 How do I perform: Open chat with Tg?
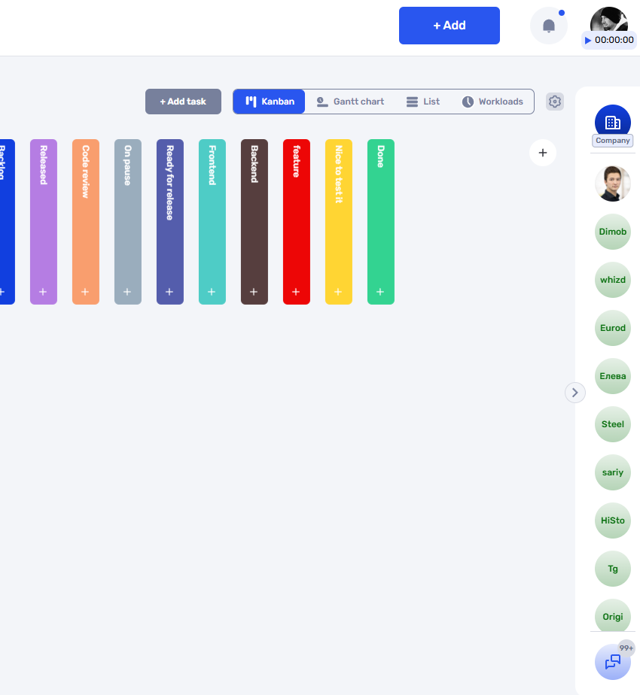pos(612,569)
